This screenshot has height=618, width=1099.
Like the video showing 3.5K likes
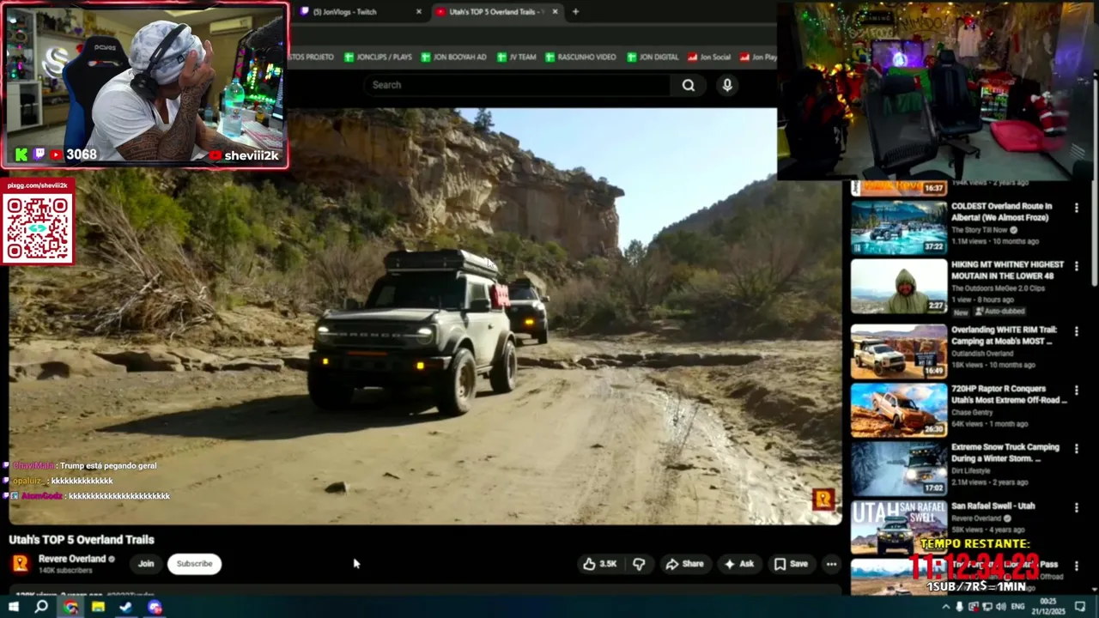[x=600, y=564]
